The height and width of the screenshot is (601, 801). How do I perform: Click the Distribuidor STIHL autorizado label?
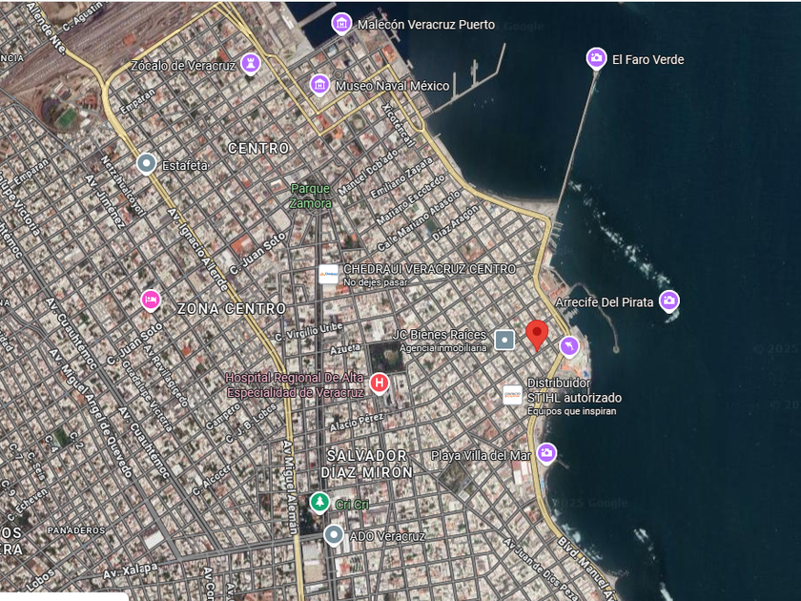pyautogui.click(x=574, y=390)
